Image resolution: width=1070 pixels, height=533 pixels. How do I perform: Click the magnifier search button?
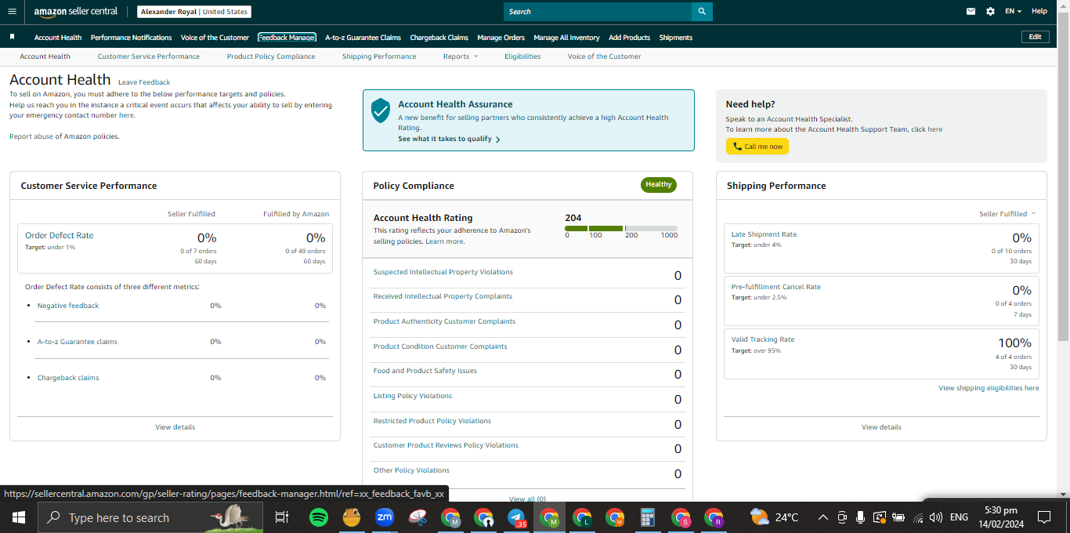[x=702, y=12]
